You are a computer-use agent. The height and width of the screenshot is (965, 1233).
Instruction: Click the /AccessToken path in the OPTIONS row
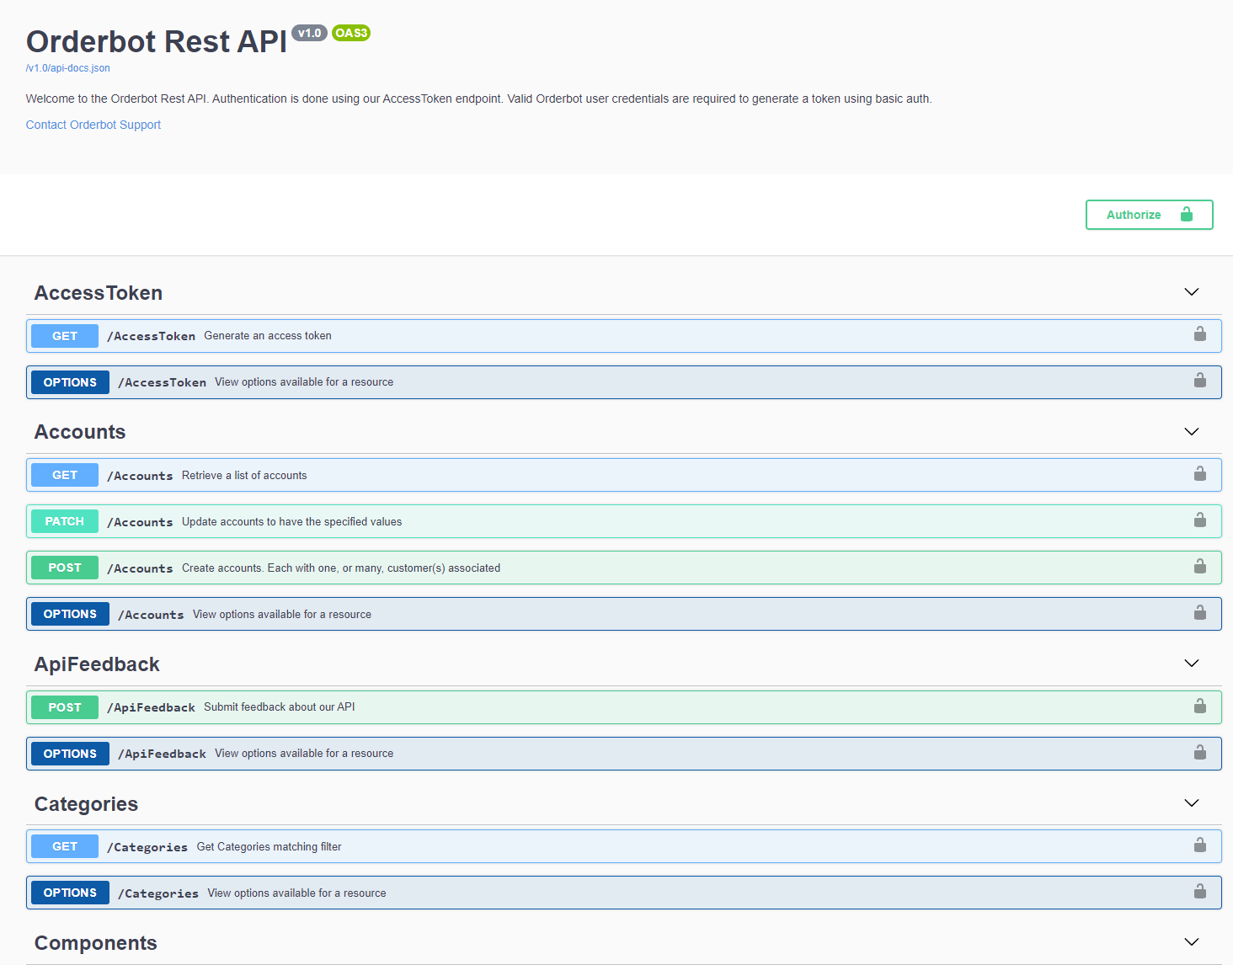click(163, 382)
